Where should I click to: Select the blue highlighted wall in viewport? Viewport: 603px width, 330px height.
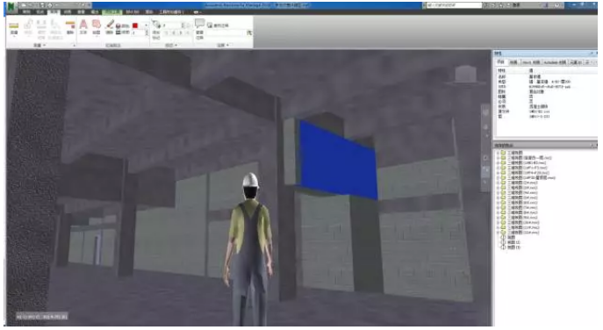[338, 161]
